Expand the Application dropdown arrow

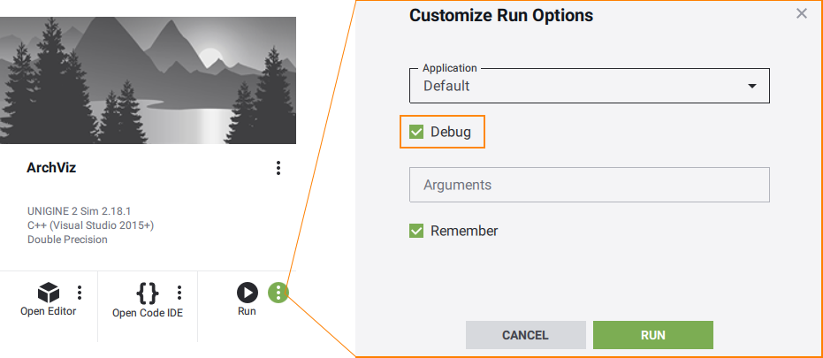[x=752, y=86]
